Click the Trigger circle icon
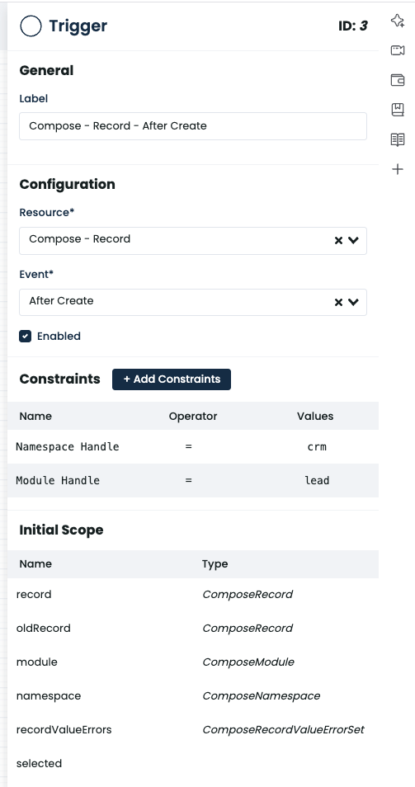This screenshot has width=415, height=787. (x=31, y=26)
